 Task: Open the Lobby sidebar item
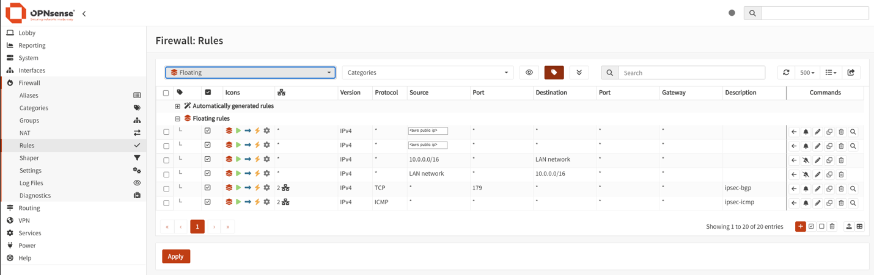click(x=73, y=33)
